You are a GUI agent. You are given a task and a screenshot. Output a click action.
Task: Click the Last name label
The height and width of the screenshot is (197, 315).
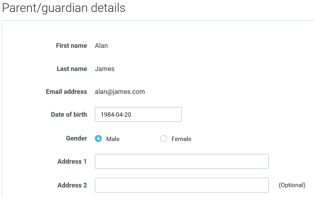[x=72, y=69]
